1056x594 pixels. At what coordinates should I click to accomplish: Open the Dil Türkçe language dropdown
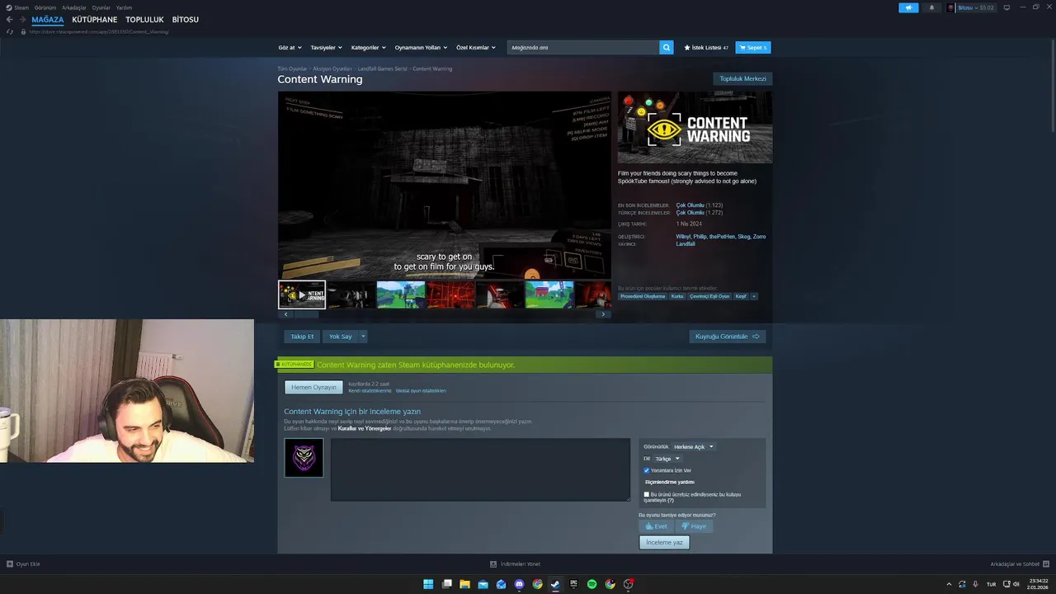667,459
